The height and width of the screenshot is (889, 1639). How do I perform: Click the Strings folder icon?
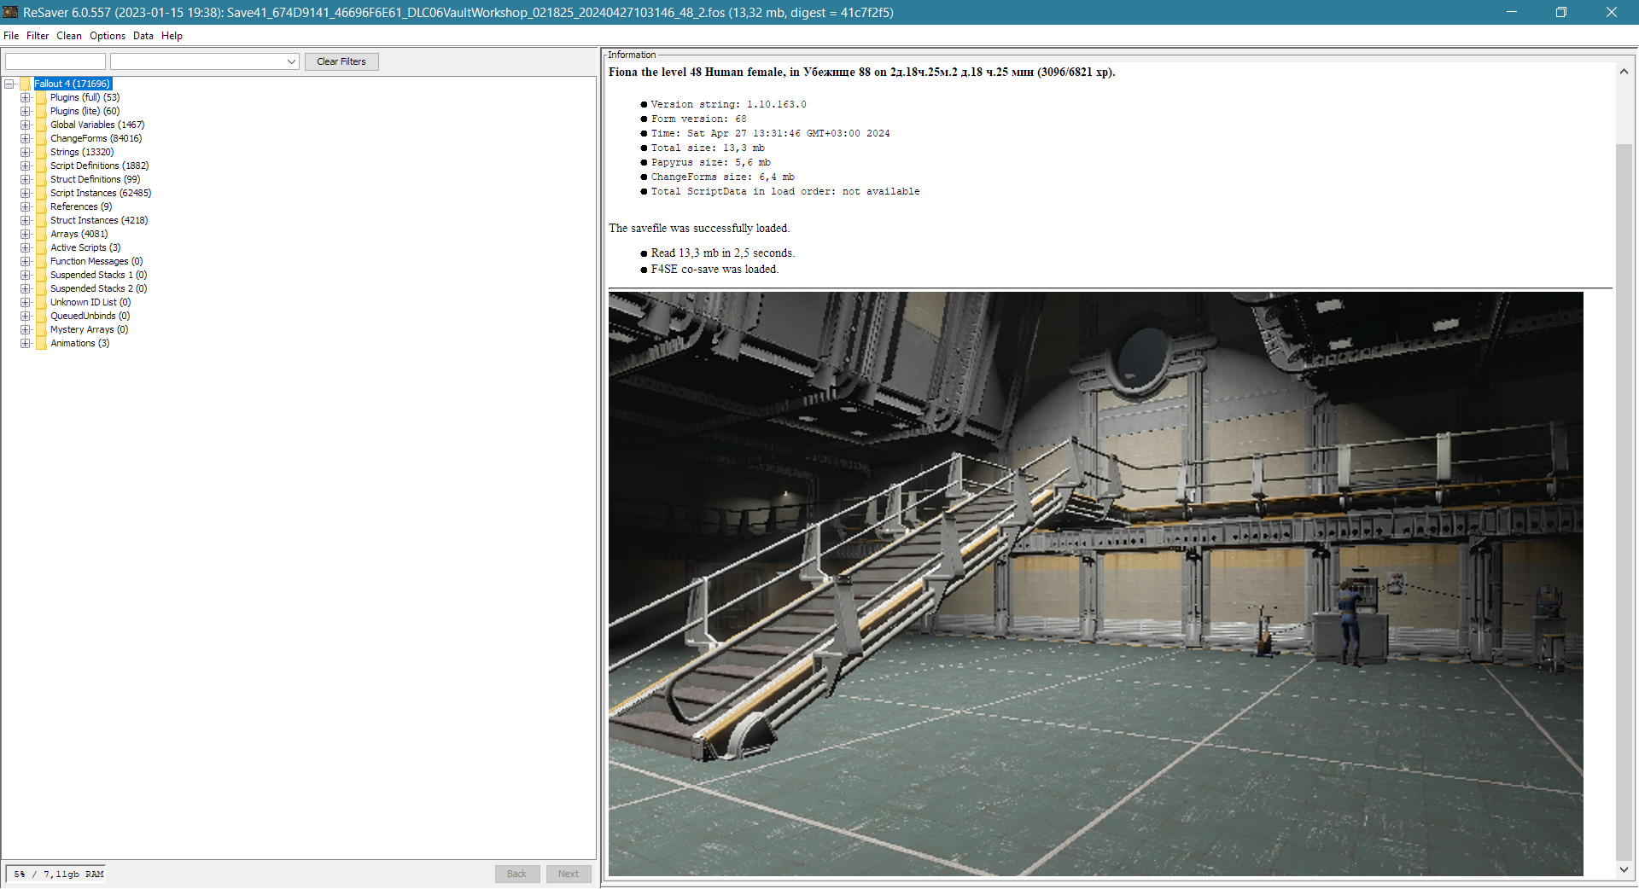41,152
